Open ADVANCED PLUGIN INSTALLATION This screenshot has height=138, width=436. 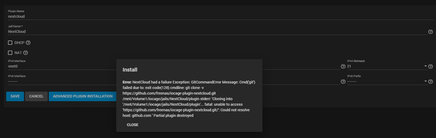tap(83, 96)
